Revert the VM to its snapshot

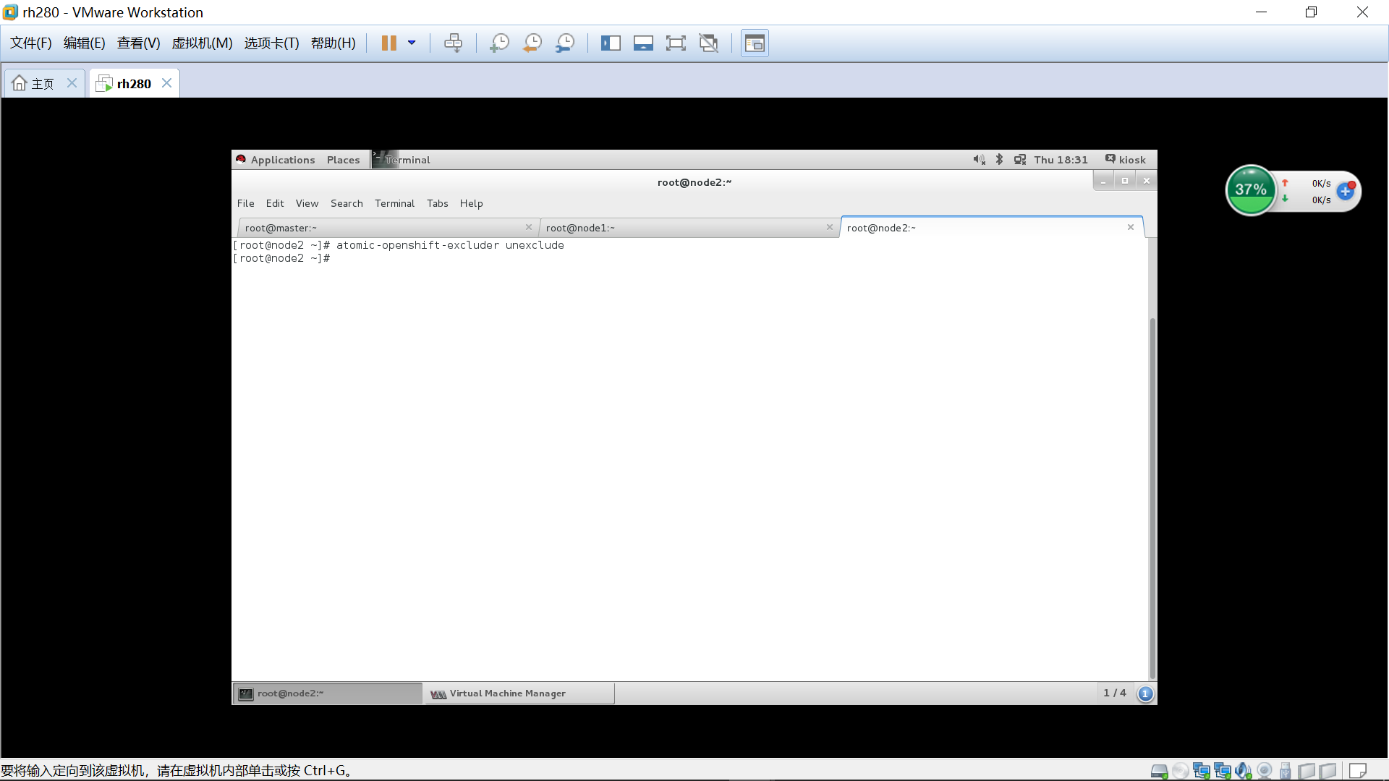[x=532, y=43]
